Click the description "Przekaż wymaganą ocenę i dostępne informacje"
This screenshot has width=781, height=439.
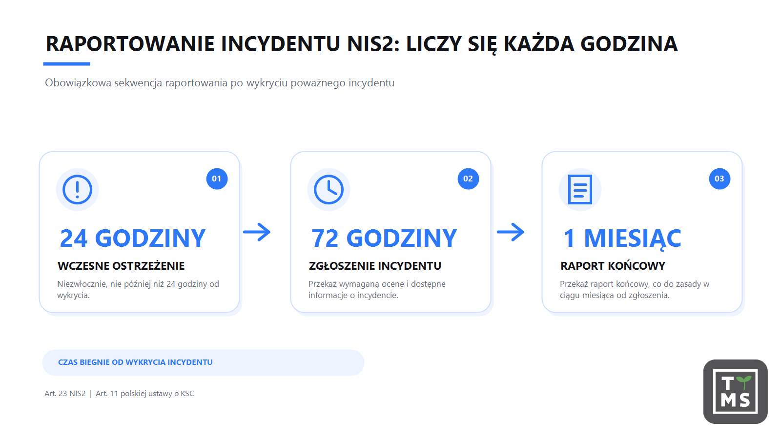(x=377, y=289)
